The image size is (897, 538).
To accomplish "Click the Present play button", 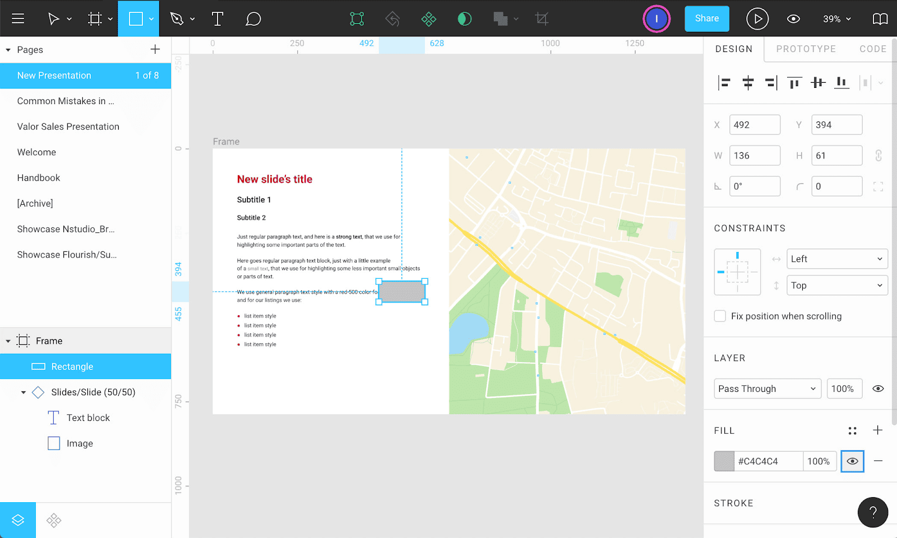I will coord(757,19).
